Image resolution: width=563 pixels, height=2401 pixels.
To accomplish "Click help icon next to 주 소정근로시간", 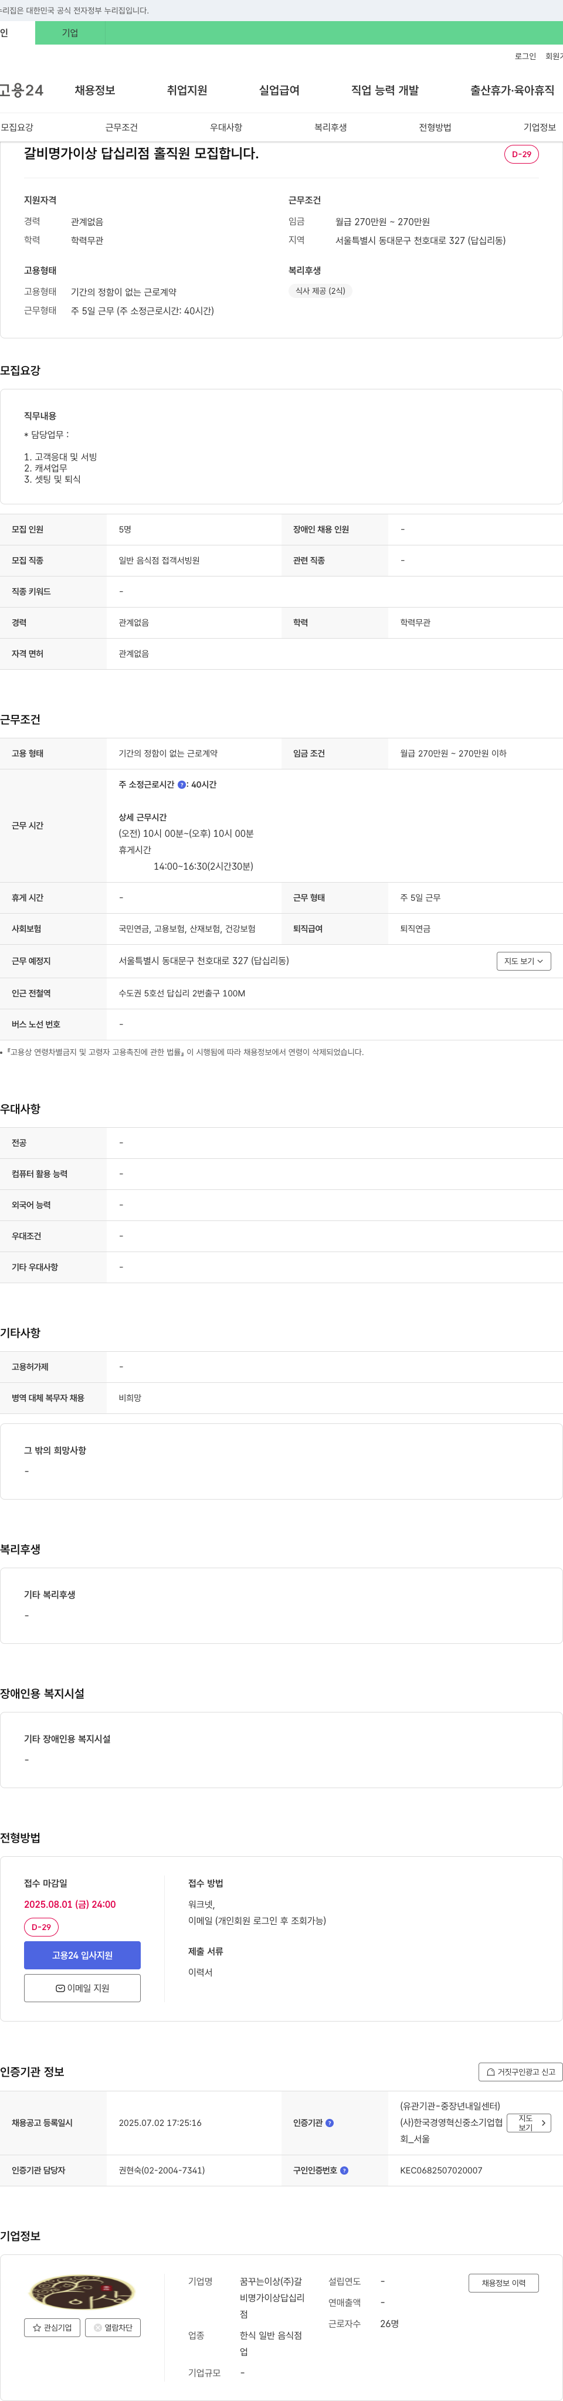I will click(x=182, y=785).
